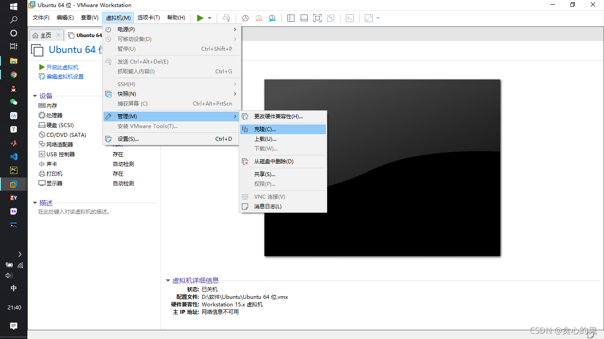Screen dimensions: 604x339
Task: Select CD/DVD (SATA) device row
Action: click(66, 135)
